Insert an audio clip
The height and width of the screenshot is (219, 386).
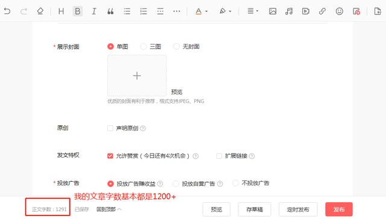[289, 11]
